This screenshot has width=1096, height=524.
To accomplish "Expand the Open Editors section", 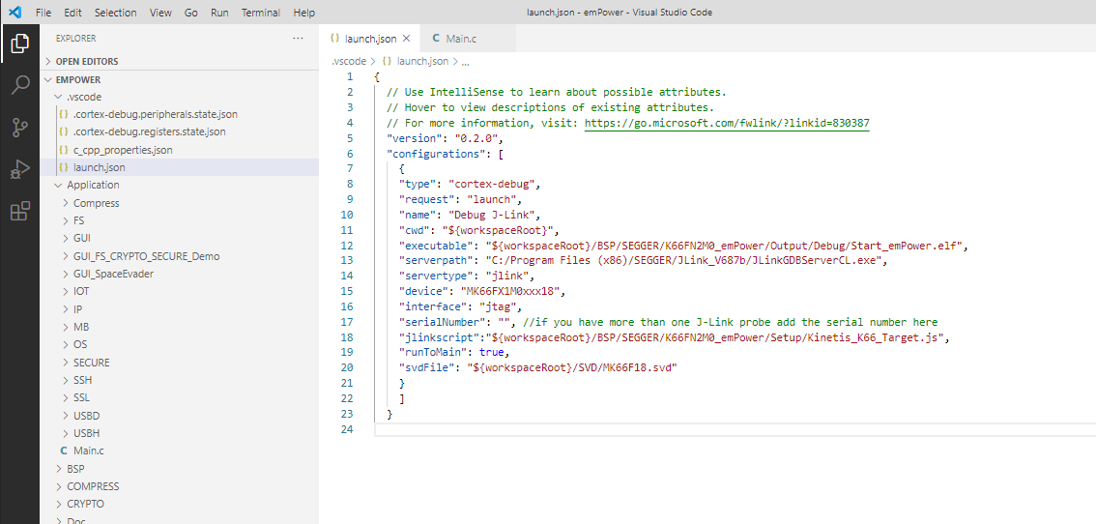I will coord(87,61).
